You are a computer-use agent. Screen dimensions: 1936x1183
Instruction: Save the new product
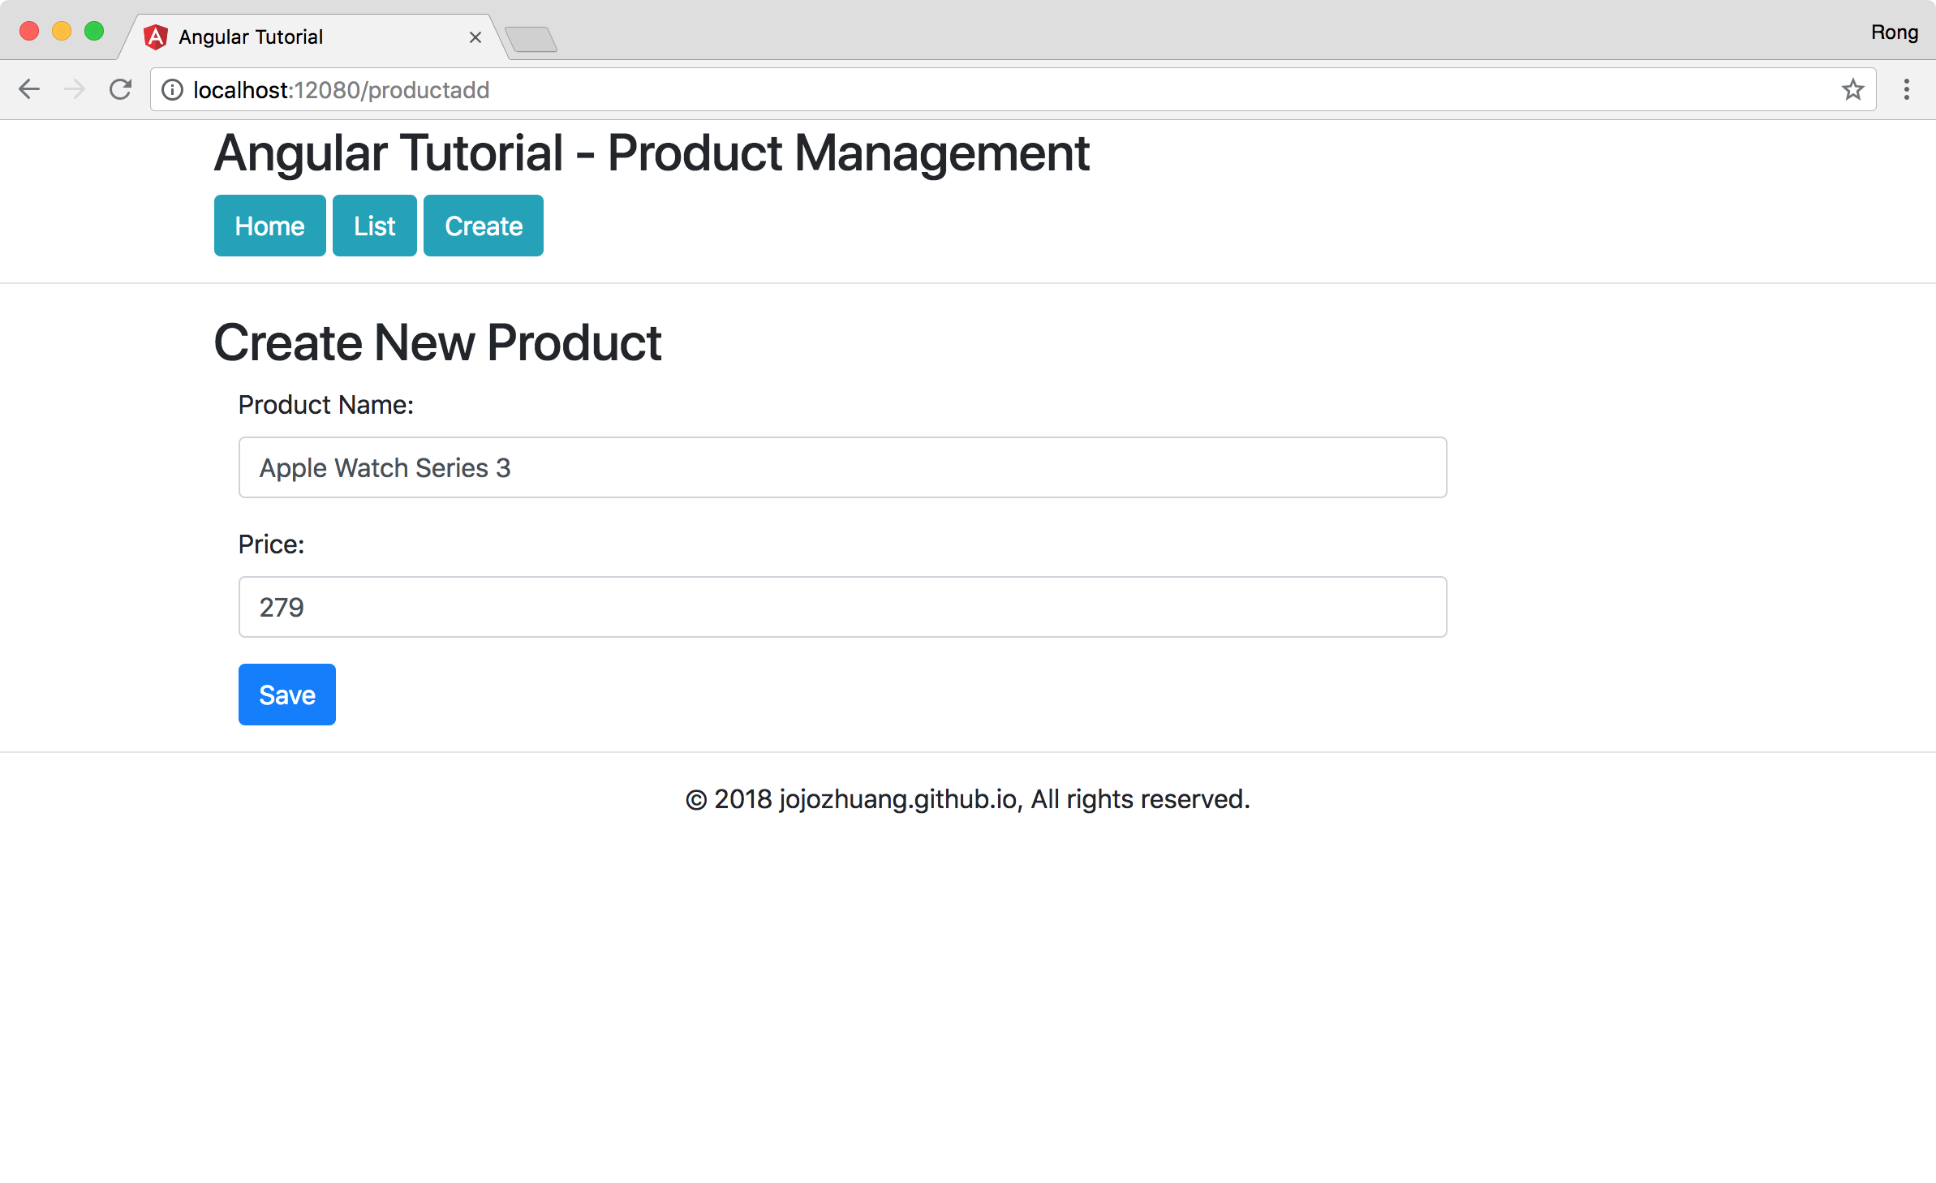287,695
